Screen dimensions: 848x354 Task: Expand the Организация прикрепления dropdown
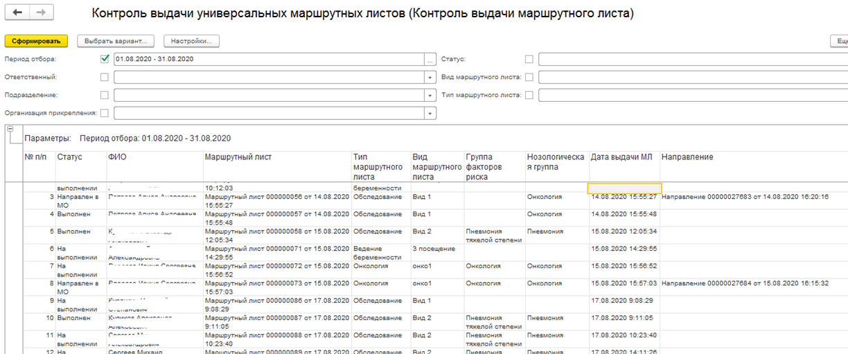pos(430,114)
